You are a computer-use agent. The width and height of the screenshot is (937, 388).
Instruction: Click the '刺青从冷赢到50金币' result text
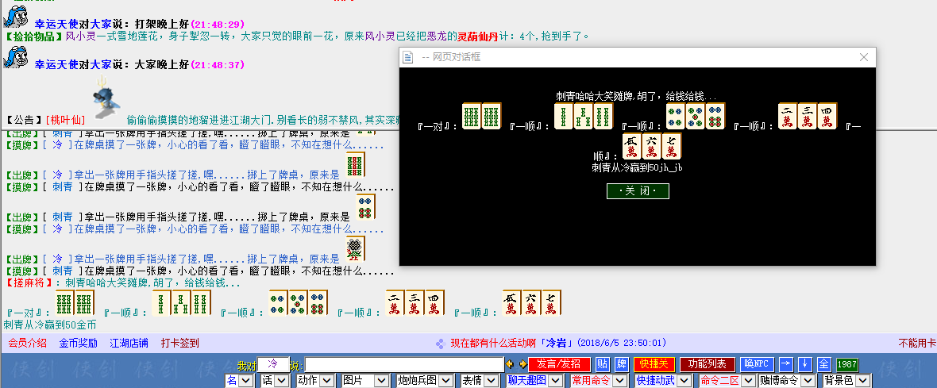49,325
